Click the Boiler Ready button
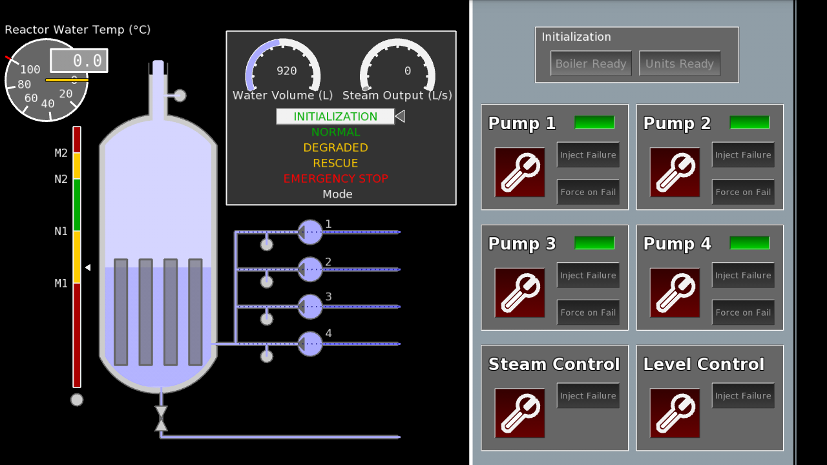 (591, 63)
